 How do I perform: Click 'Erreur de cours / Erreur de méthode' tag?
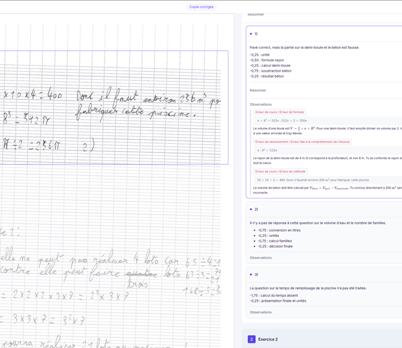pyautogui.click(x=281, y=171)
